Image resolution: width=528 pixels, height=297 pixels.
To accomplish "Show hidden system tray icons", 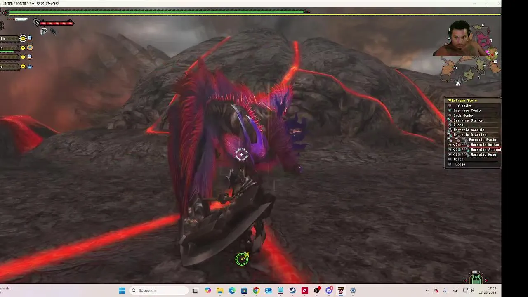I will [x=427, y=290].
